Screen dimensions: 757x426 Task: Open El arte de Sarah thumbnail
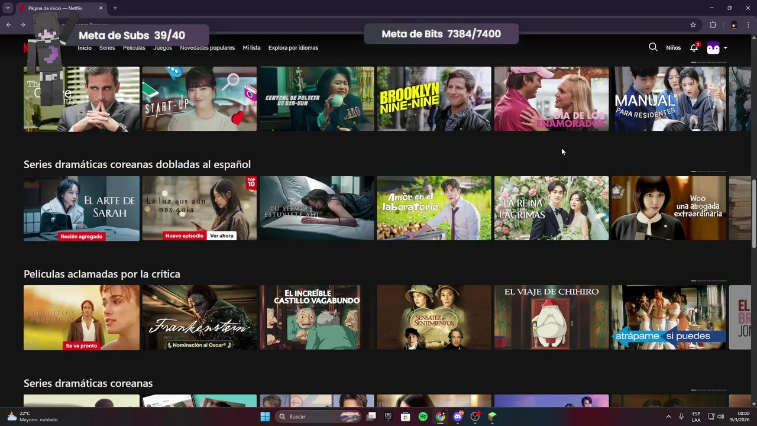(x=82, y=208)
